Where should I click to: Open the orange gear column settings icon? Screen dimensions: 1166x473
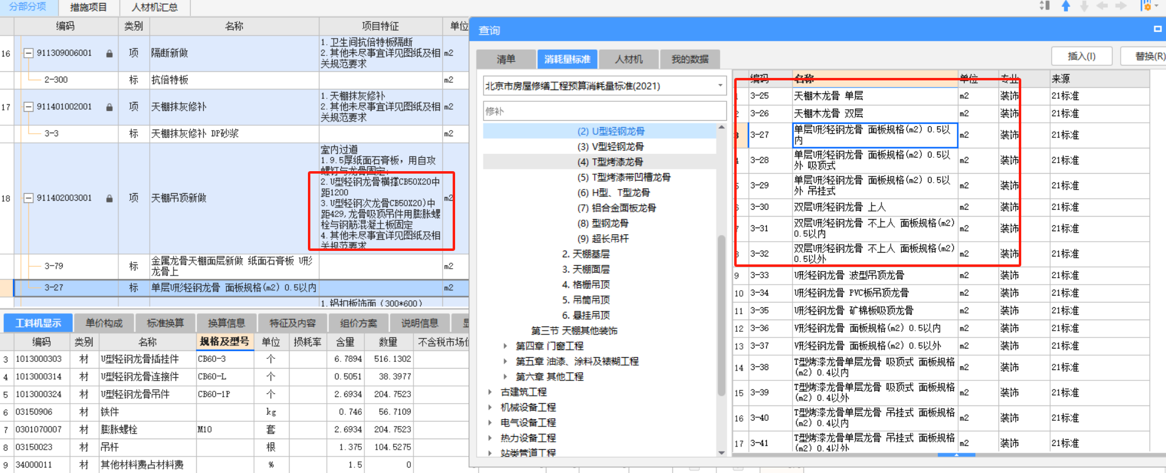(1146, 6)
